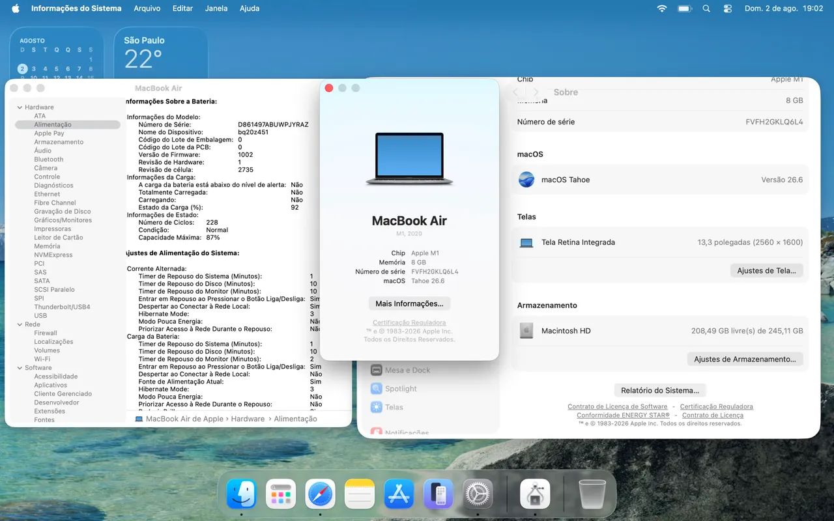
Task: Open Contrato de Licença de Software link
Action: [x=618, y=406]
